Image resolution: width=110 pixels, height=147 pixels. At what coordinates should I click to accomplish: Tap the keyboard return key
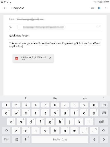[101, 122]
